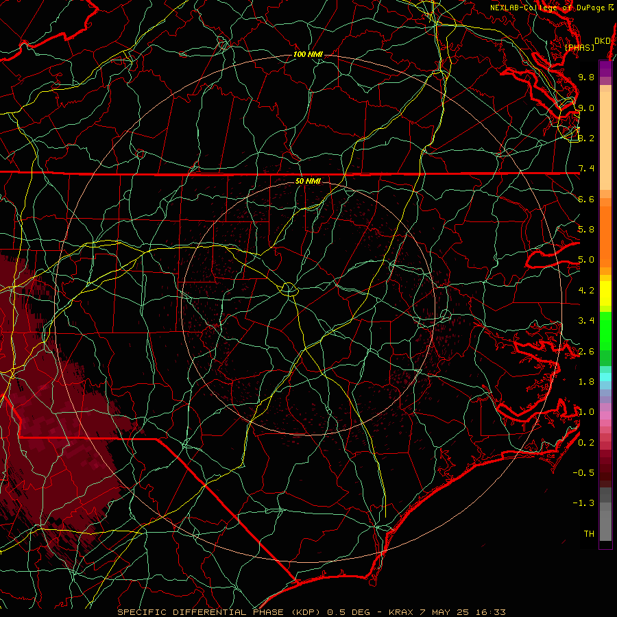Click the 9.0 value on the color scale
The height and width of the screenshot is (617, 617).
coord(586,108)
